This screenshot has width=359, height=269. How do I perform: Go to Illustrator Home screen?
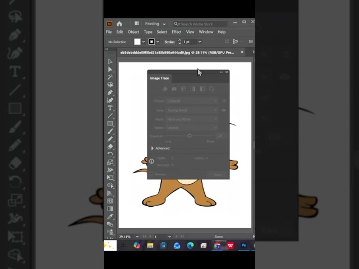coord(119,24)
